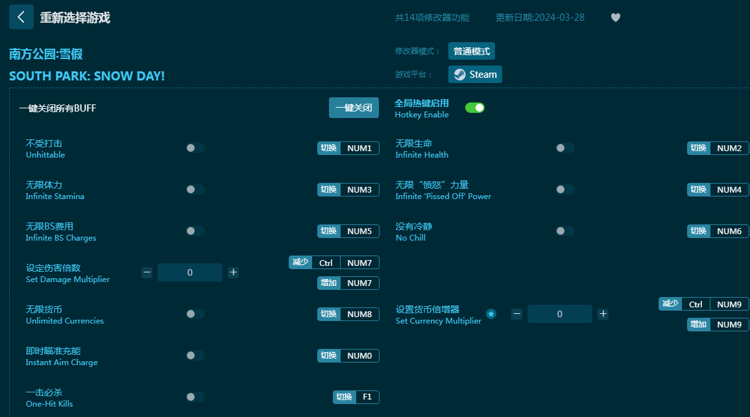The image size is (750, 417).
Task: Click the NUM6 hotkey for No Chill
Action: click(718, 231)
